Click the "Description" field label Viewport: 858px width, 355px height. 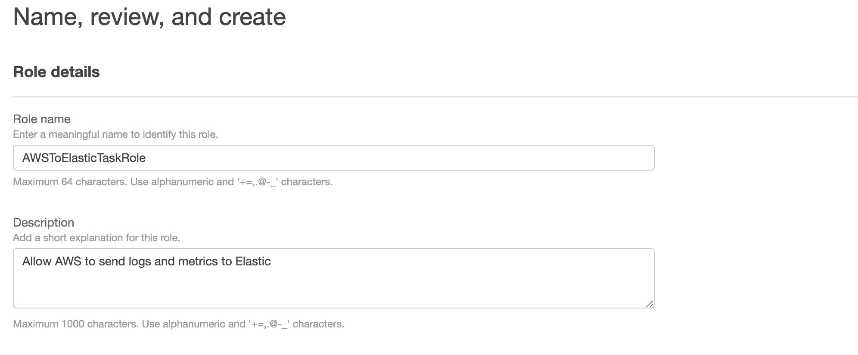pos(44,222)
